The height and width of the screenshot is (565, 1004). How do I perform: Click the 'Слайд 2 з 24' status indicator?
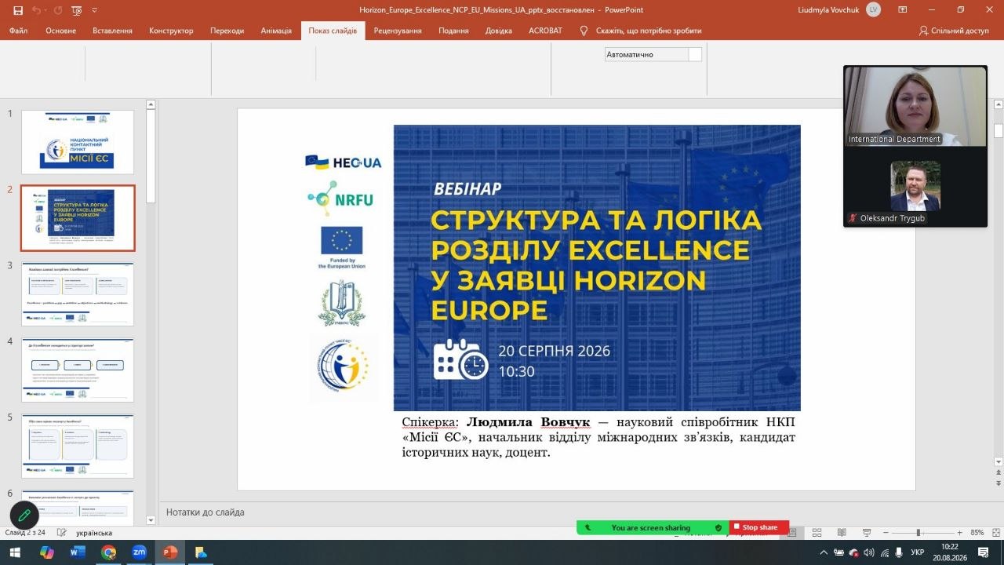pyautogui.click(x=27, y=533)
